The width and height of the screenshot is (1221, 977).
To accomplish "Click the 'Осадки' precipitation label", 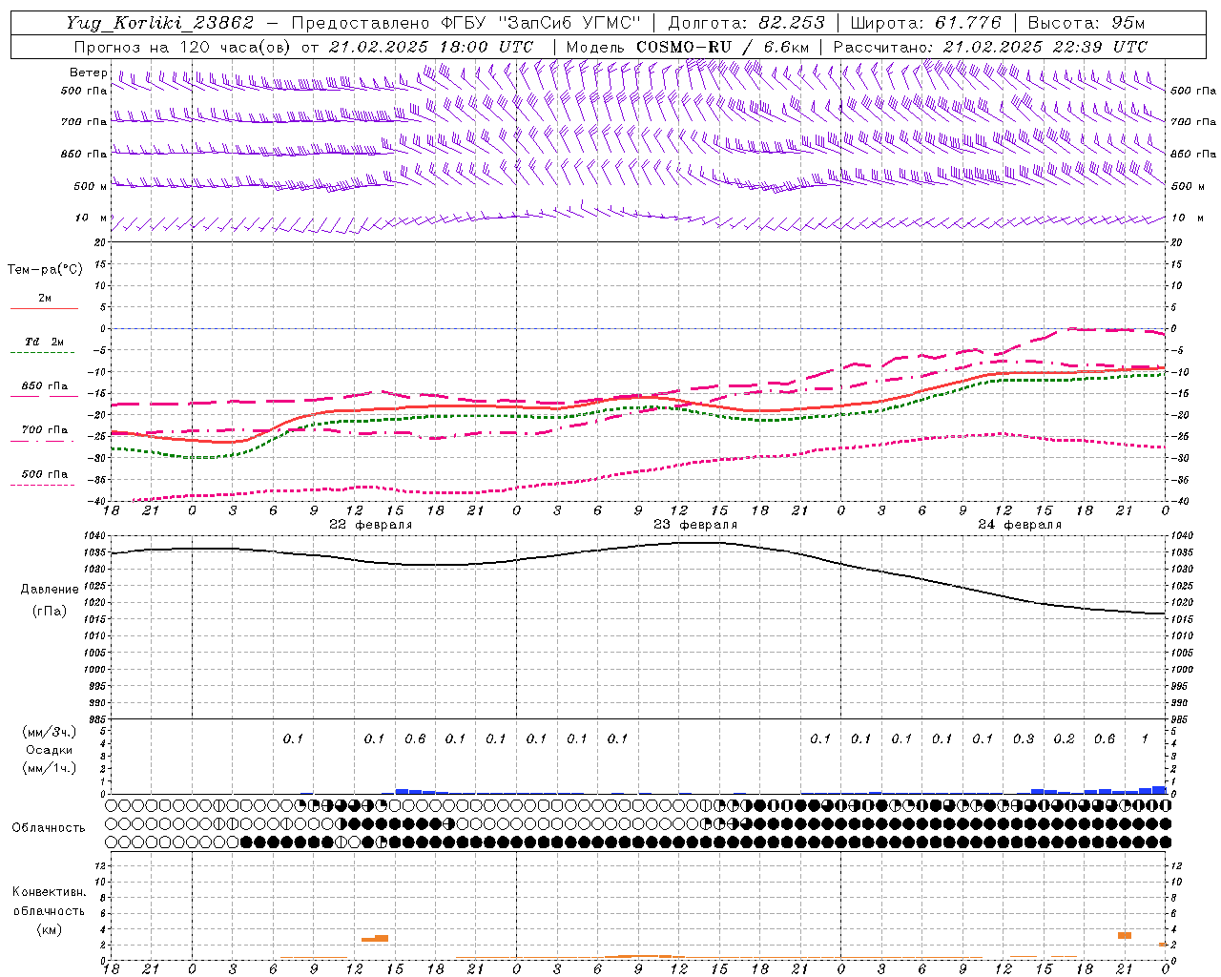I will [x=50, y=750].
